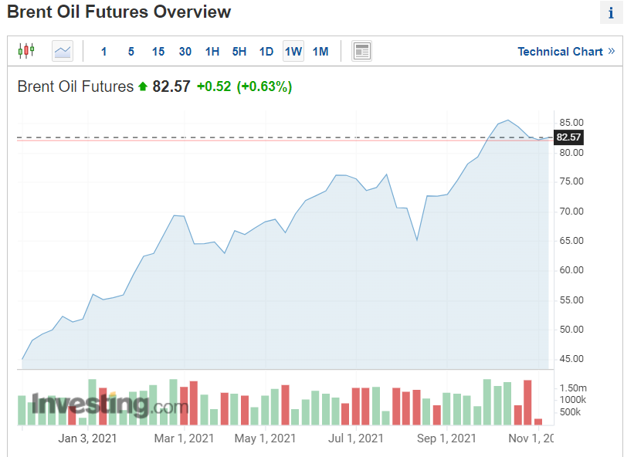Select the 5 minute interval
This screenshot has width=634, height=457.
tap(131, 52)
